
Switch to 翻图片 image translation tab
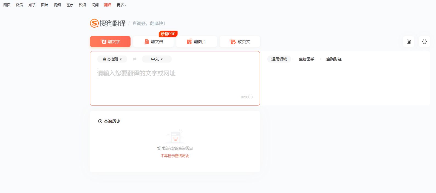coord(197,42)
